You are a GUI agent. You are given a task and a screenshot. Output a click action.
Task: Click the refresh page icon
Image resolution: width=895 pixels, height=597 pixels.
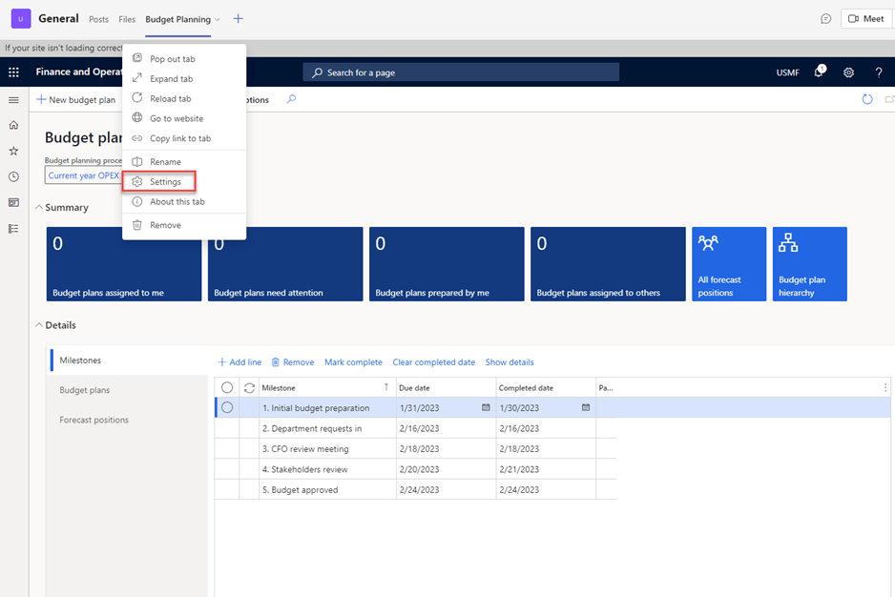tap(867, 99)
